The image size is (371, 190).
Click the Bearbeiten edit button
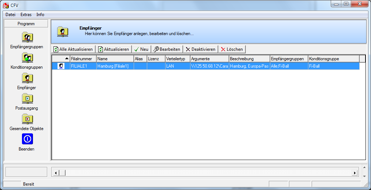pos(167,49)
